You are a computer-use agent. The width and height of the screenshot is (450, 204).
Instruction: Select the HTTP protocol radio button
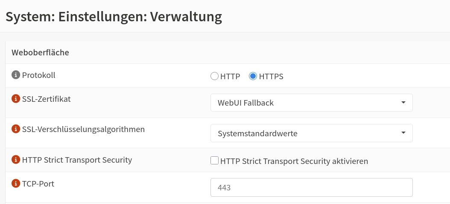[214, 76]
